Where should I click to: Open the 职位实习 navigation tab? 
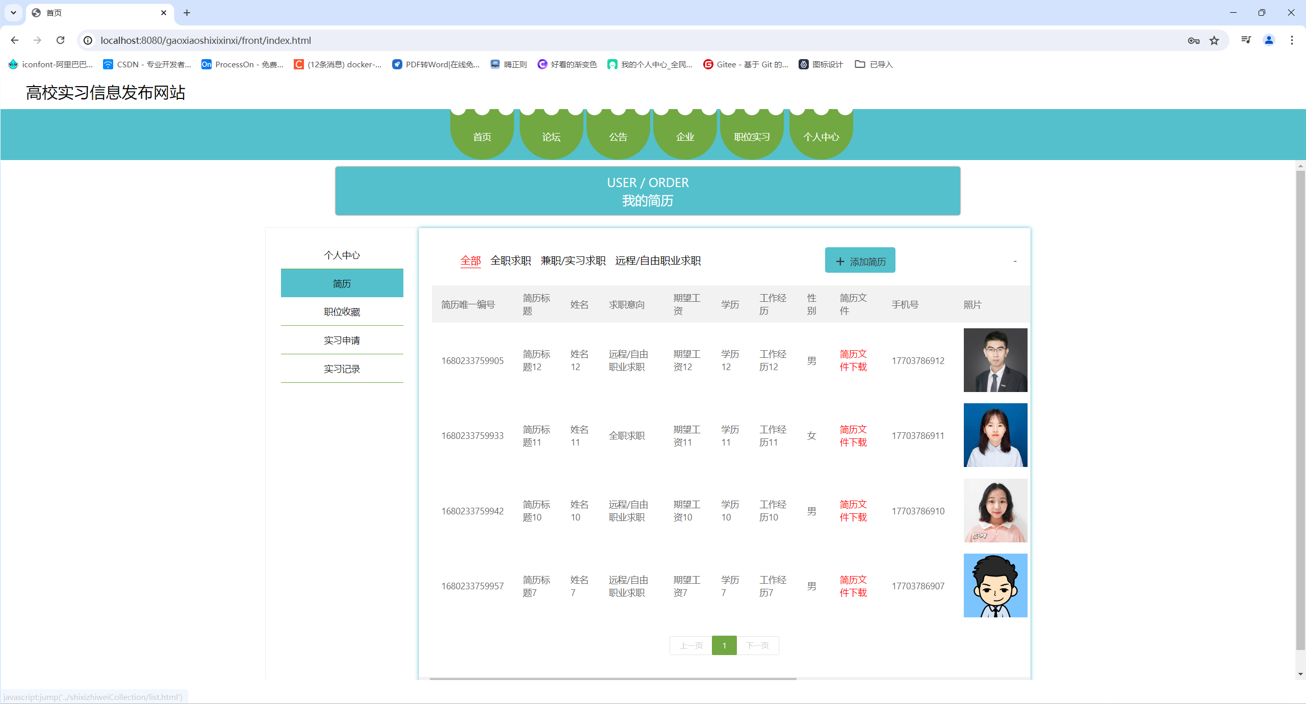click(x=752, y=137)
